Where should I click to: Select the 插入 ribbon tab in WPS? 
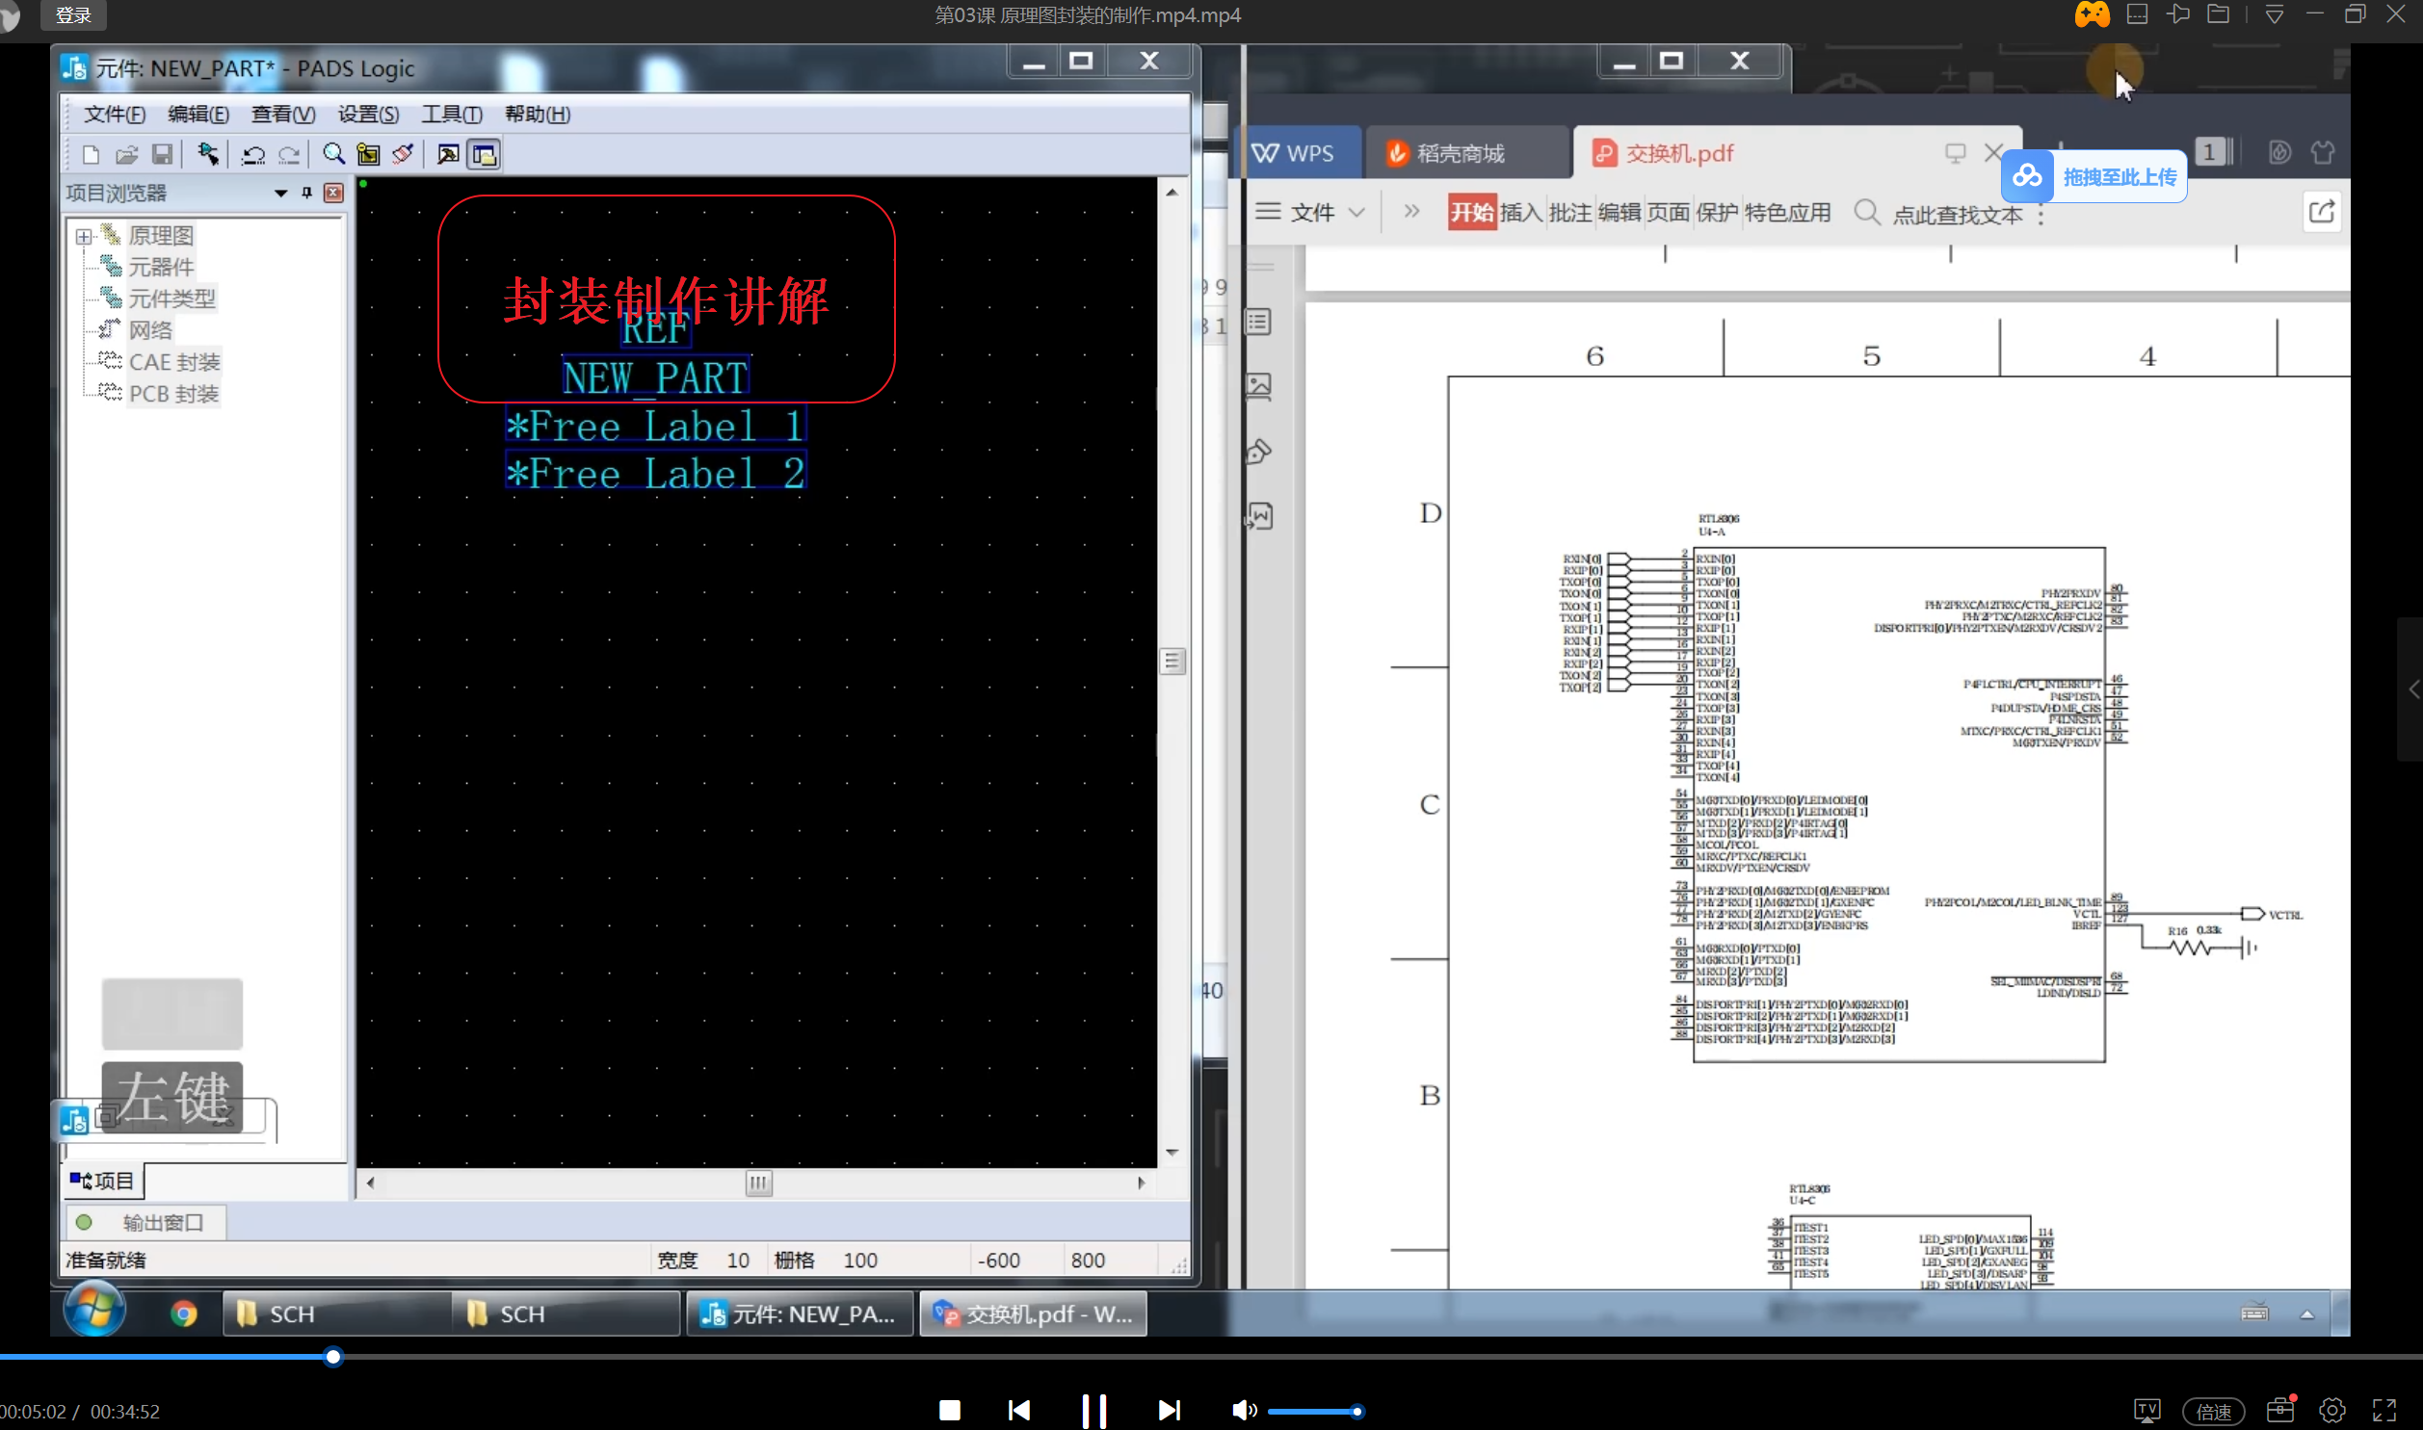tap(1522, 212)
